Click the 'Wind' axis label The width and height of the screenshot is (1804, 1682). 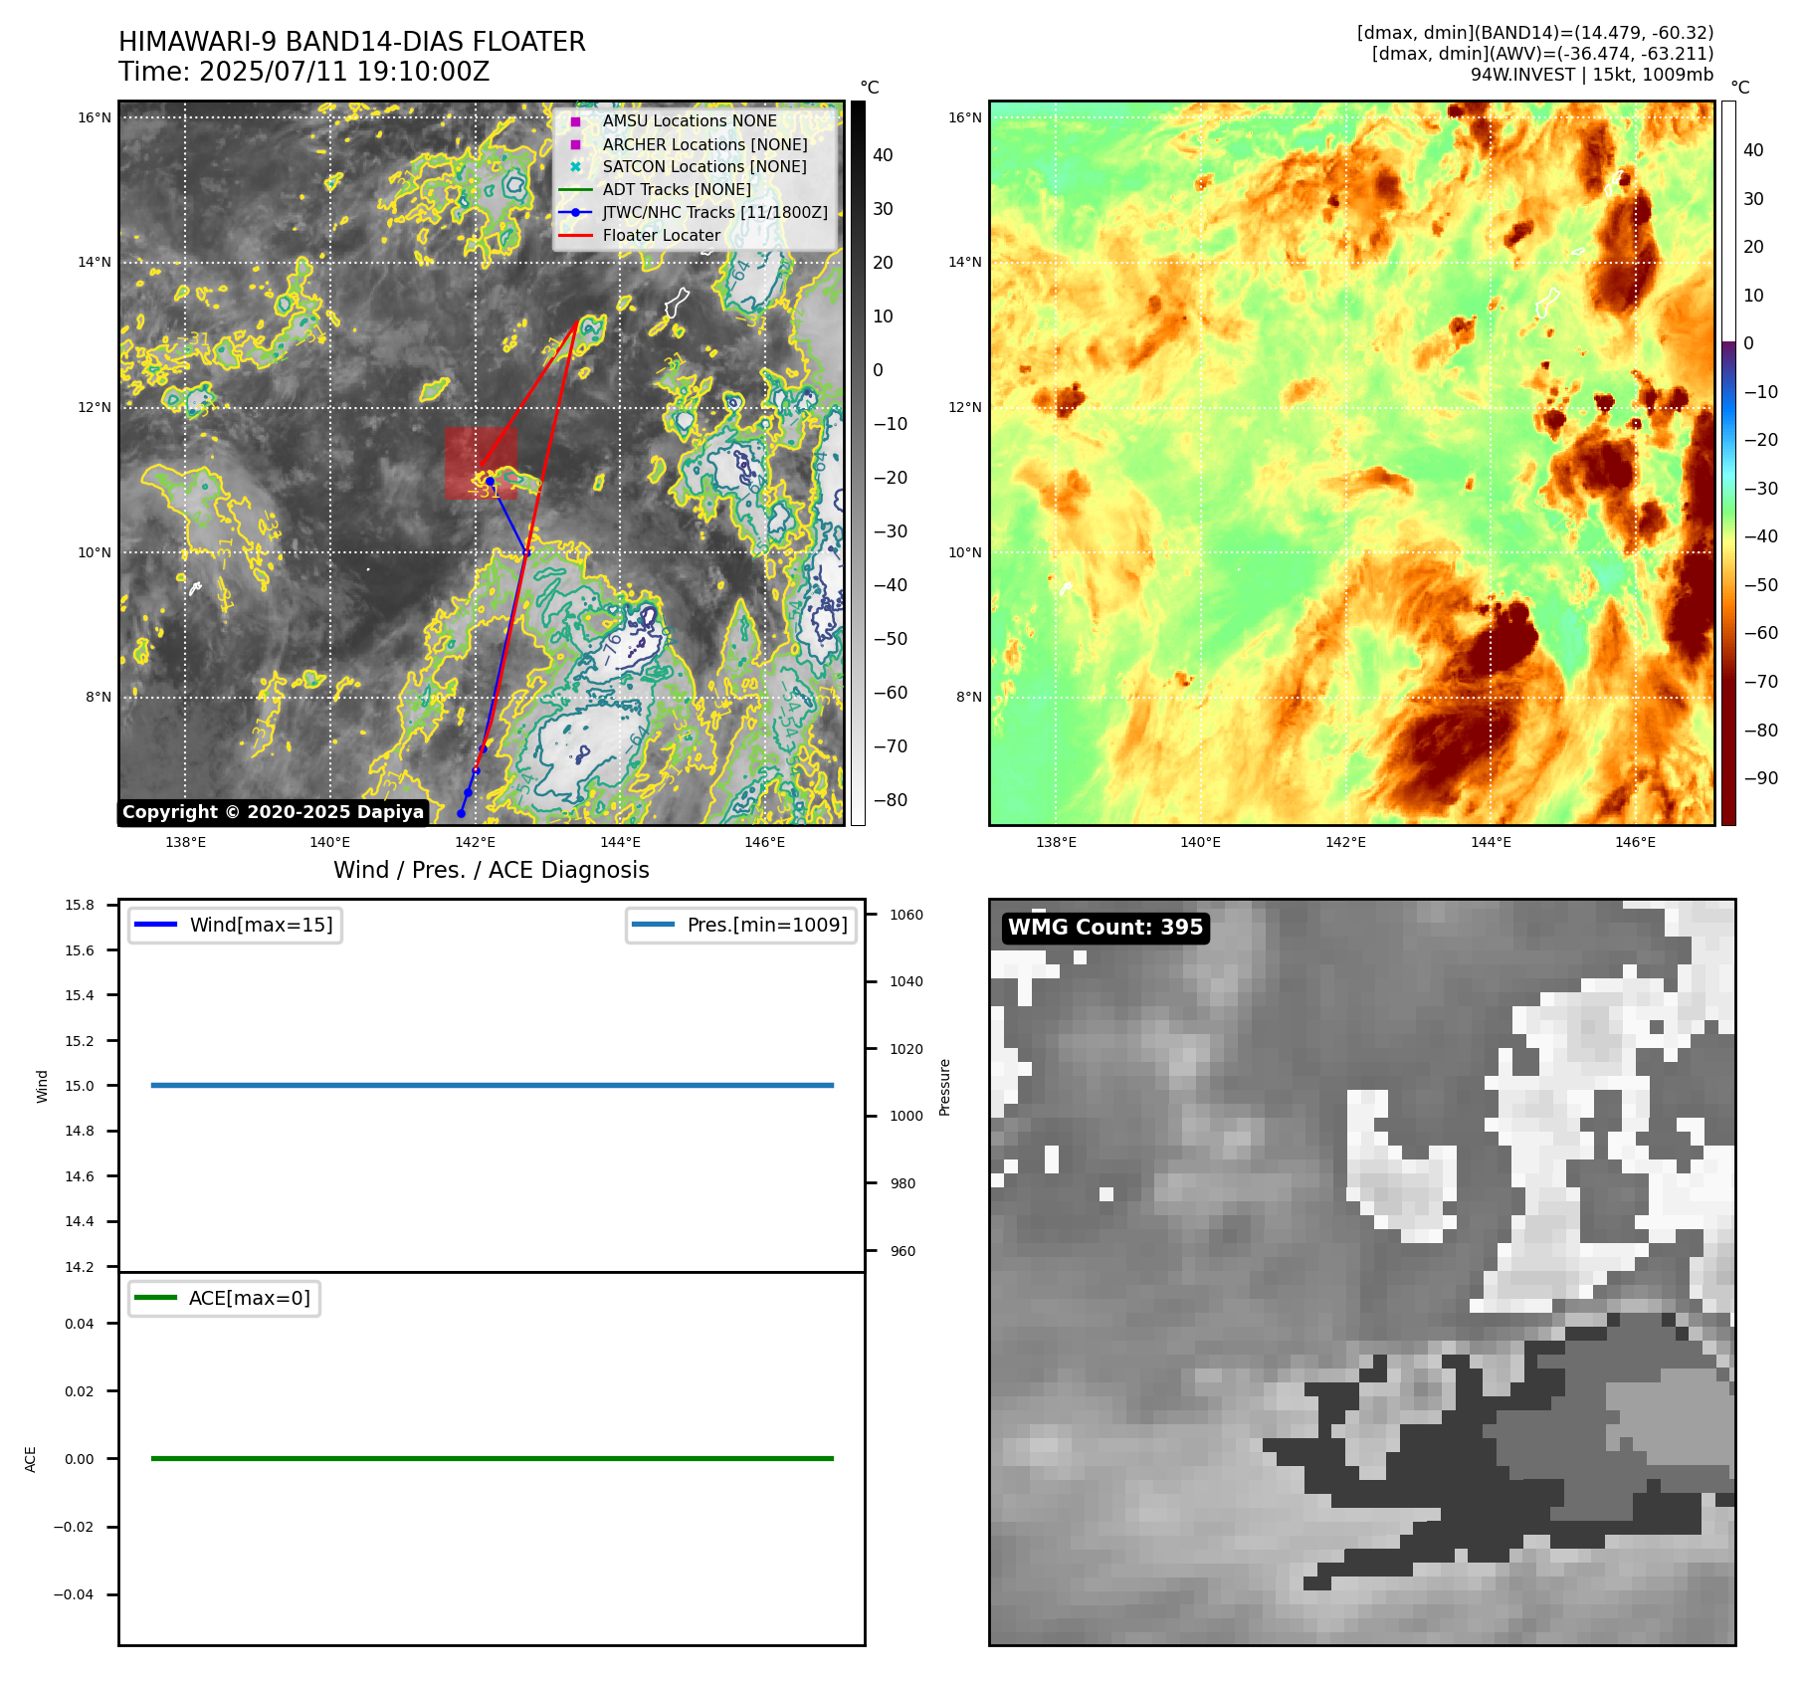[42, 1086]
